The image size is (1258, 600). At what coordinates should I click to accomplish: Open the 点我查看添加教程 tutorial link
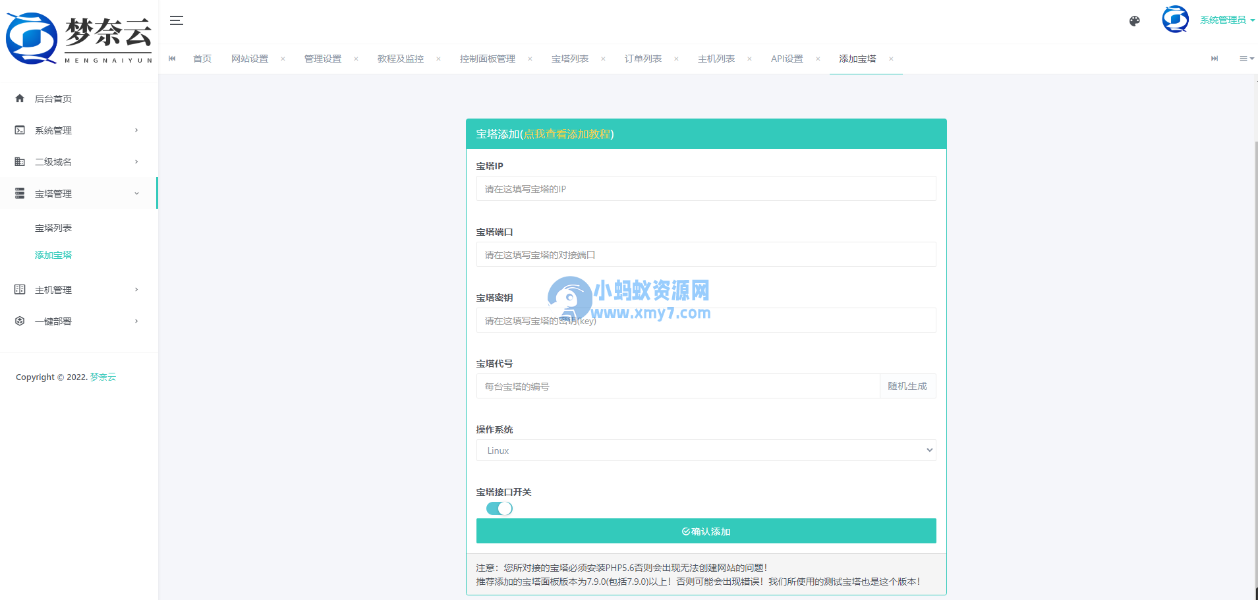(x=569, y=134)
